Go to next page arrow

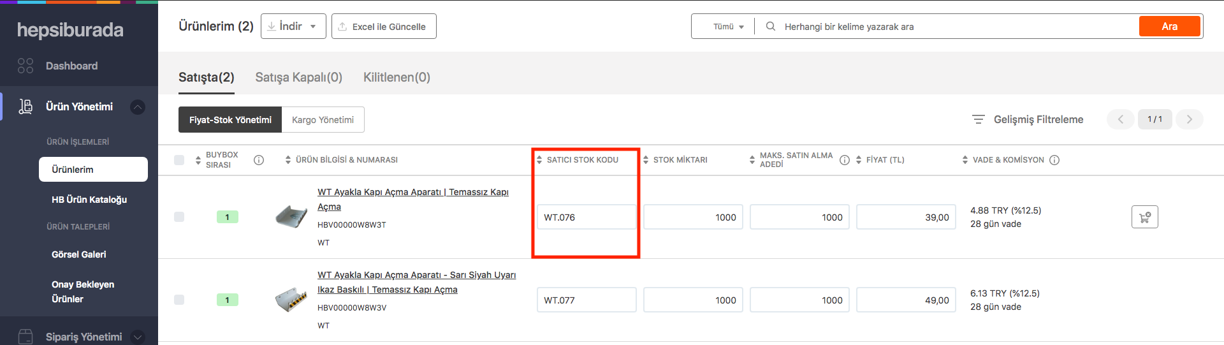pos(1189,119)
